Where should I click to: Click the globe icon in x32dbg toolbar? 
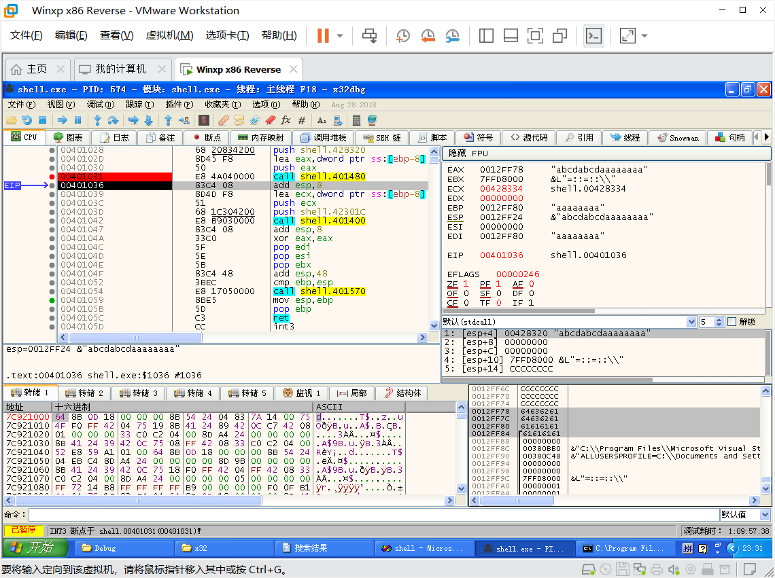click(x=372, y=120)
